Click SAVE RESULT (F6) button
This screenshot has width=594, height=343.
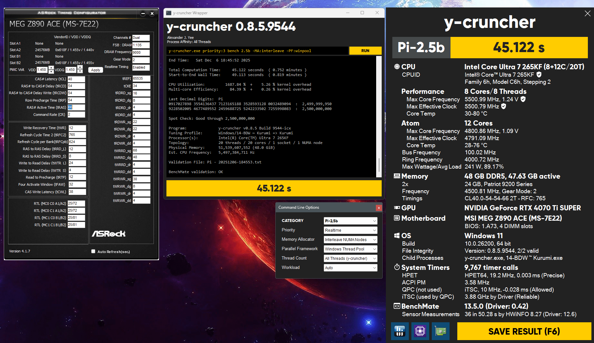pyautogui.click(x=524, y=331)
